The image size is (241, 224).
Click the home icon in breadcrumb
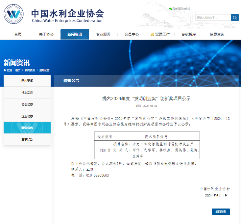click(x=5, y=70)
